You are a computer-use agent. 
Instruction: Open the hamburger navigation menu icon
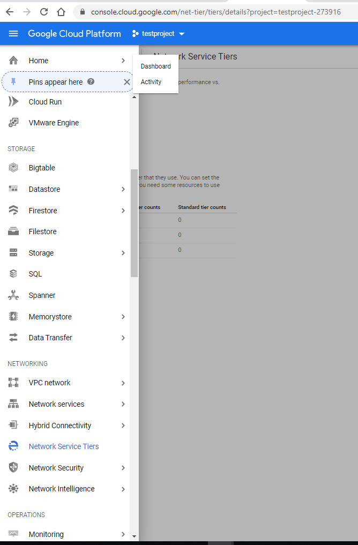point(13,33)
